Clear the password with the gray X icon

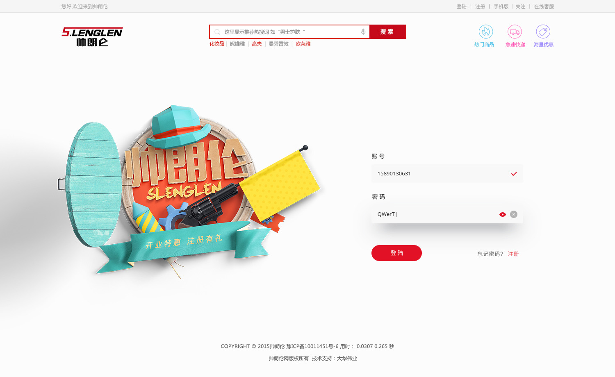click(514, 214)
